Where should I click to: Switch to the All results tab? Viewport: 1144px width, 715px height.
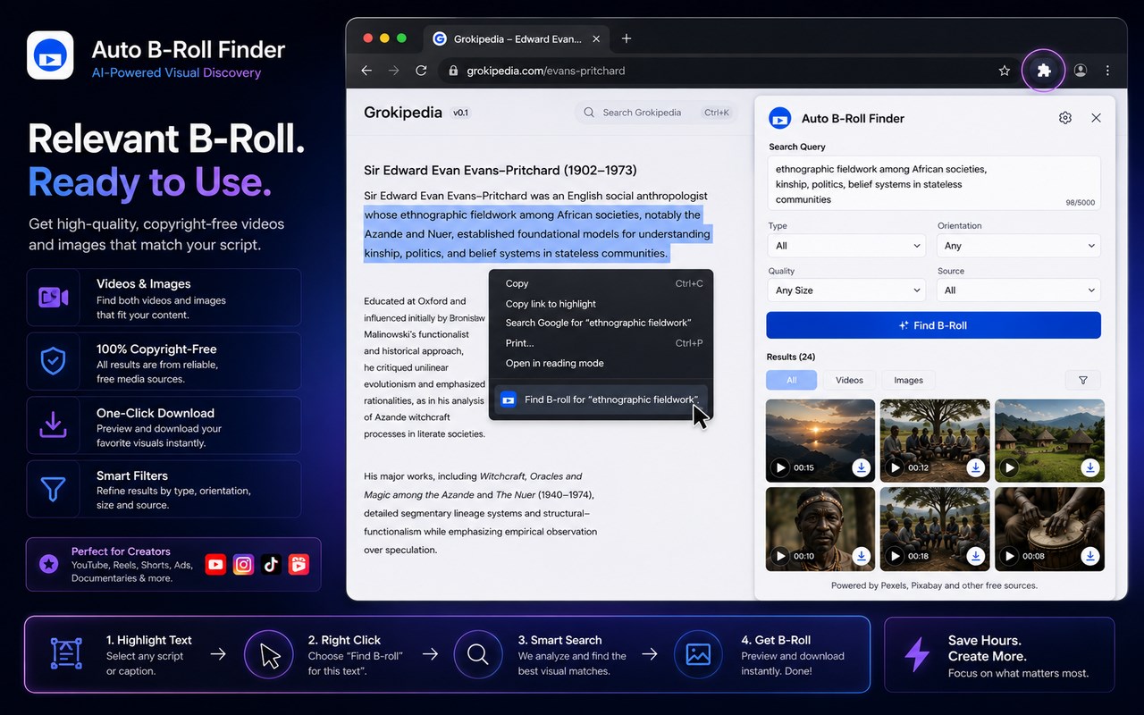791,380
